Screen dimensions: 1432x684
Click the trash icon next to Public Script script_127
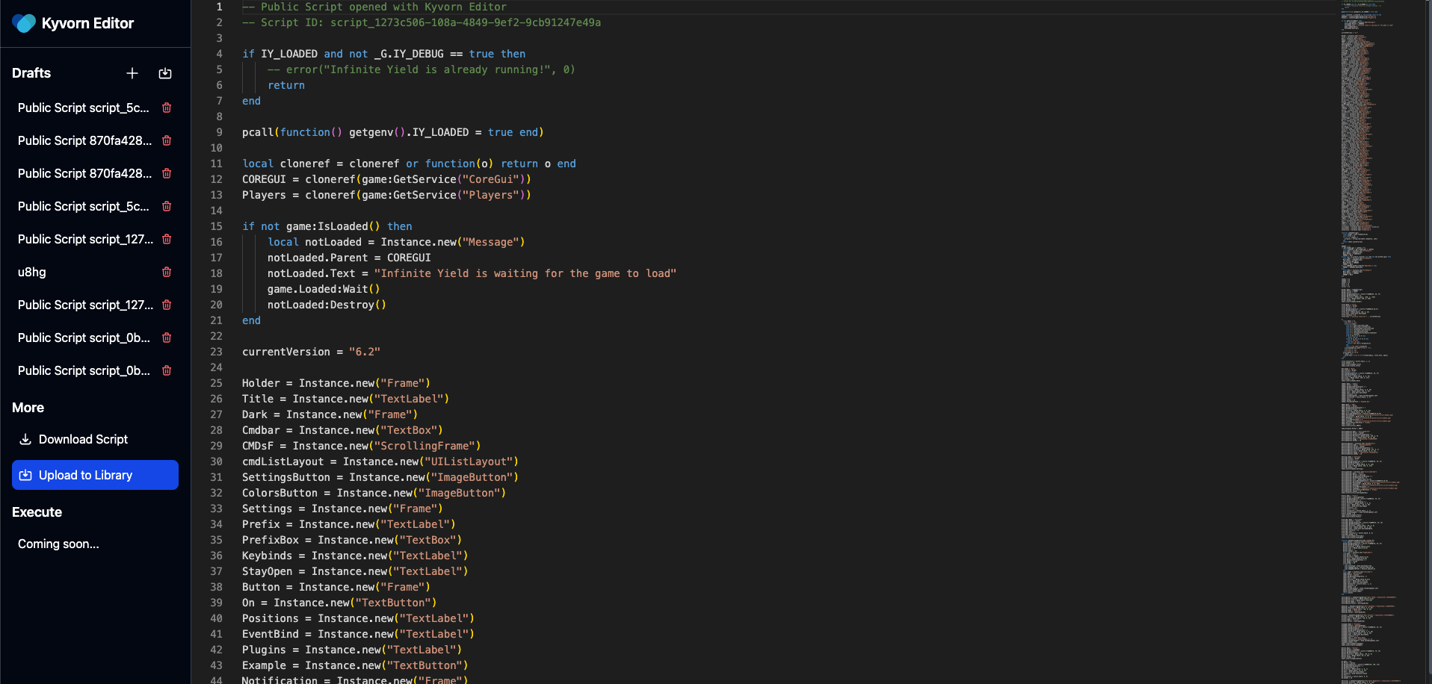click(166, 239)
